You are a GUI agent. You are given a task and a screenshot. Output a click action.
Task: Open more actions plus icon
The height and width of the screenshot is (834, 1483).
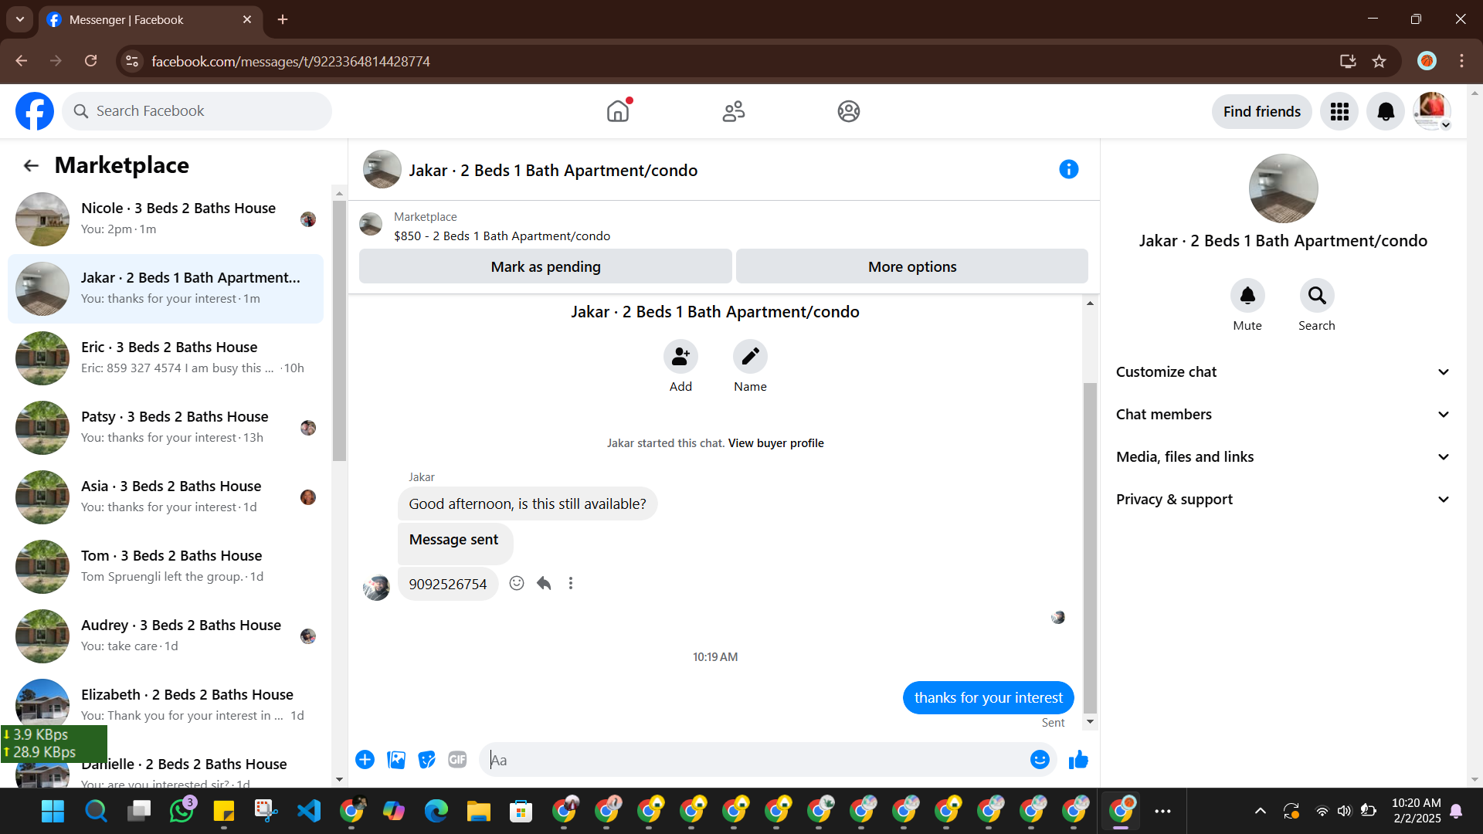365,760
